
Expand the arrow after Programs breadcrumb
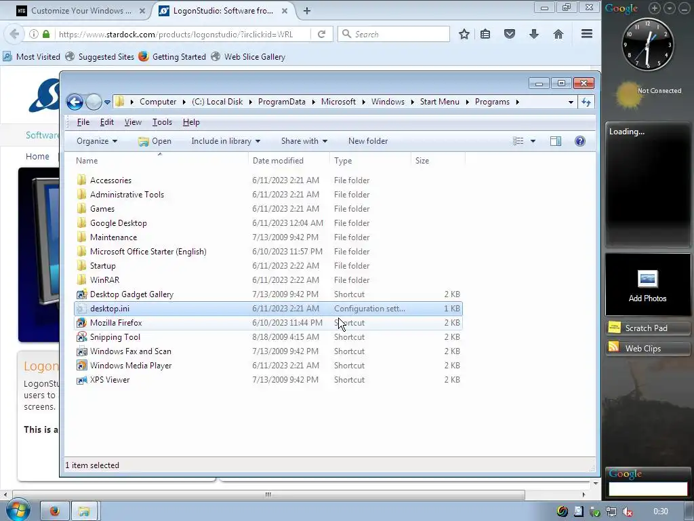[x=517, y=102]
